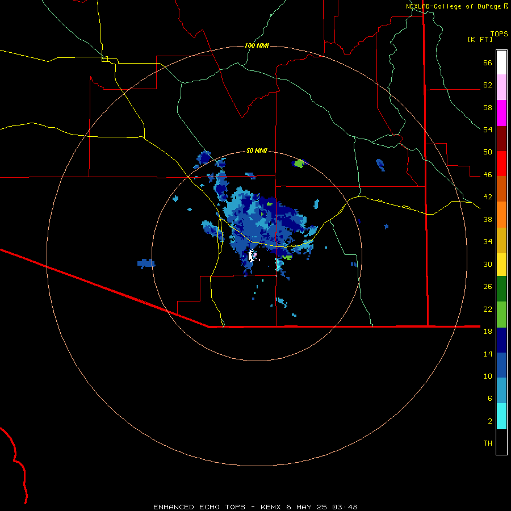
Task: Click the light pink 62 kft legend swatch
Action: 501,87
